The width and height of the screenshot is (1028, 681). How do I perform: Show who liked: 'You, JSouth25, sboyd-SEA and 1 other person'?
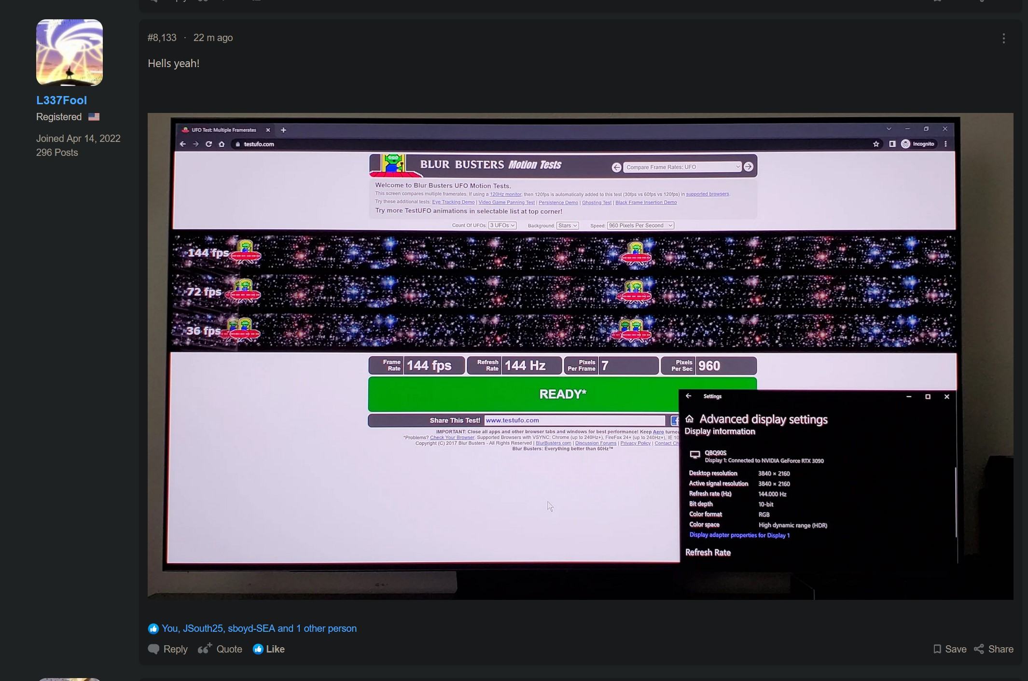coord(259,628)
